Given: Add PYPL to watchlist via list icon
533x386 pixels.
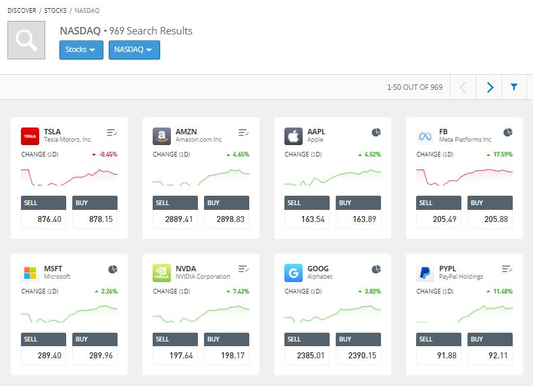Looking at the screenshot, I should (x=507, y=269).
